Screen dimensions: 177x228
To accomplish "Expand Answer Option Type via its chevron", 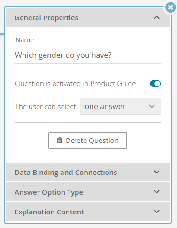I will pos(157,192).
